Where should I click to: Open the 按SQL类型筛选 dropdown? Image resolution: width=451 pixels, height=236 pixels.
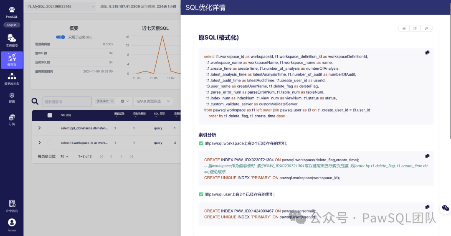click(153, 101)
